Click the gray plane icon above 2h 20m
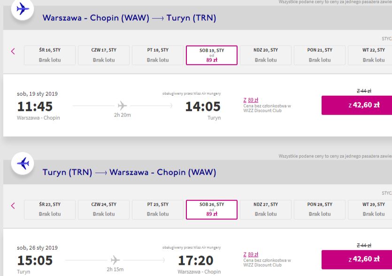This screenshot has height=276, width=392. tap(122, 106)
